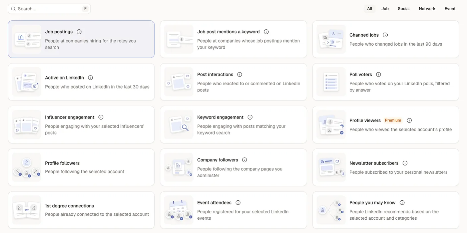Click the Profile viewers illustration
Viewport: 467px width, 233px height.
coord(331,124)
